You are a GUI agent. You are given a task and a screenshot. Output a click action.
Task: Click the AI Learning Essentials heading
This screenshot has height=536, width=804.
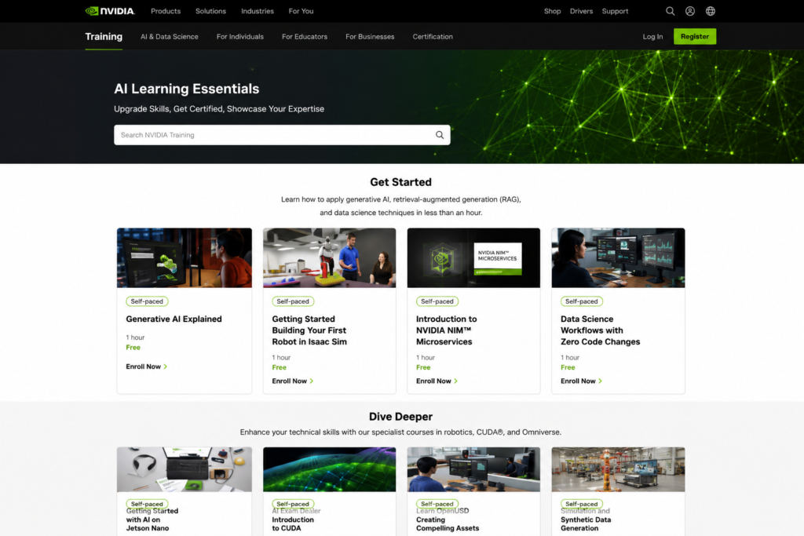tap(187, 89)
